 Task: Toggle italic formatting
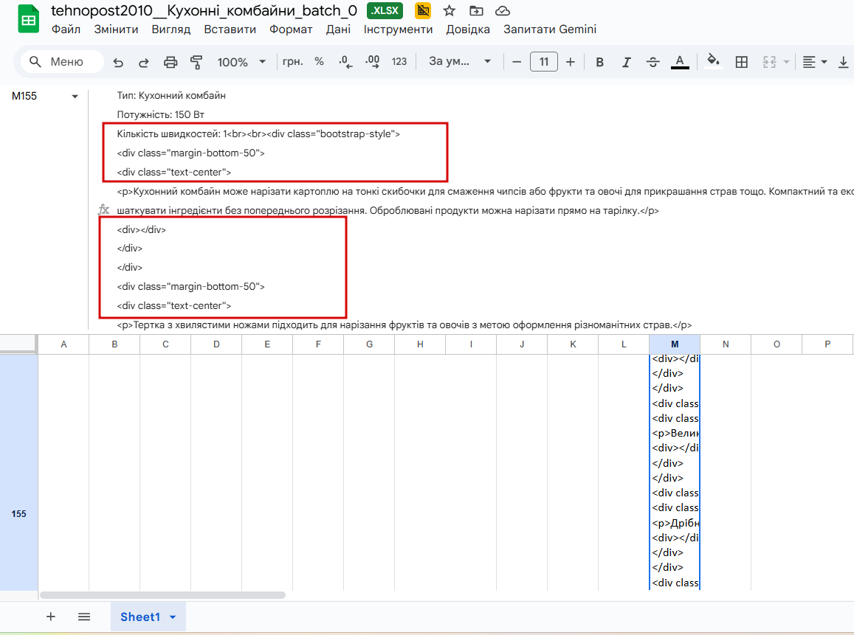pyautogui.click(x=627, y=62)
